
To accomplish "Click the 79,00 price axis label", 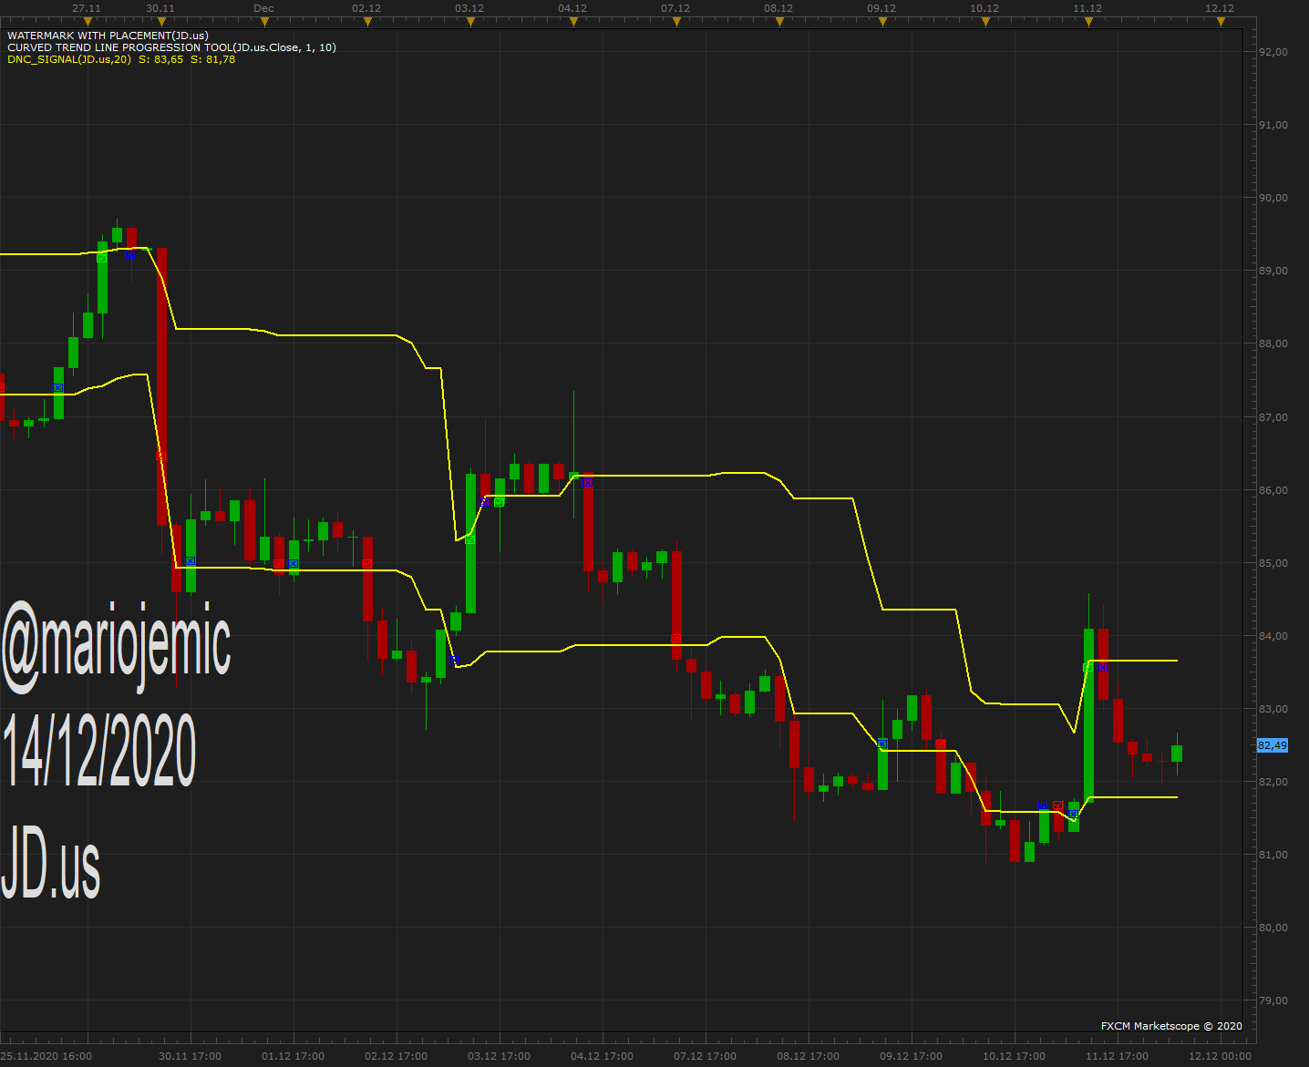I will [x=1273, y=1000].
